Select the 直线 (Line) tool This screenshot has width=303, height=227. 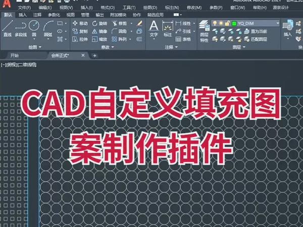pos(8,29)
